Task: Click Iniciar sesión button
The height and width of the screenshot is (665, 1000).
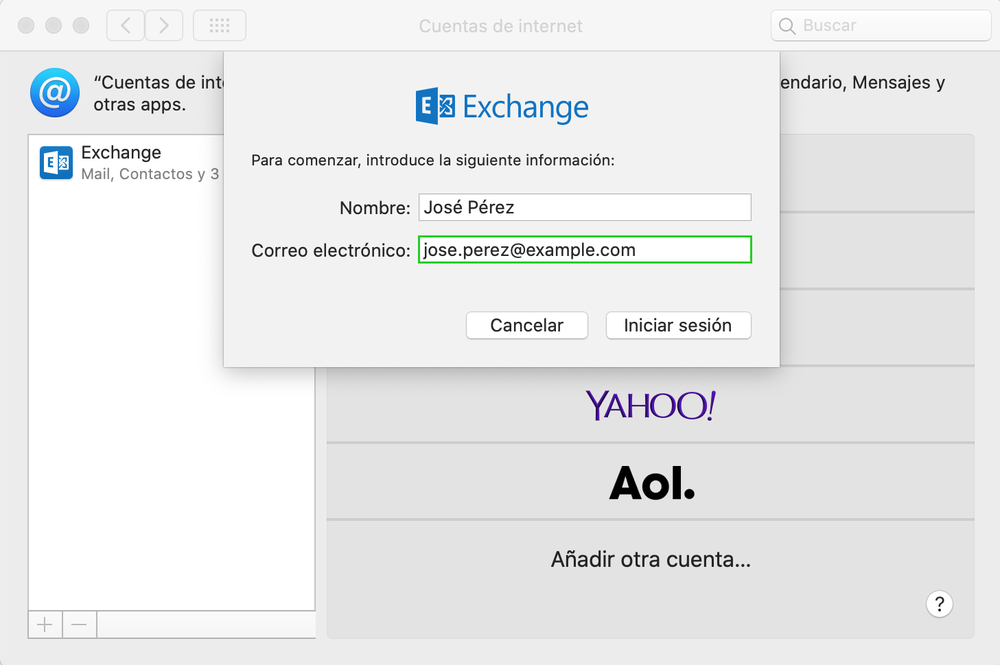Action: click(678, 325)
